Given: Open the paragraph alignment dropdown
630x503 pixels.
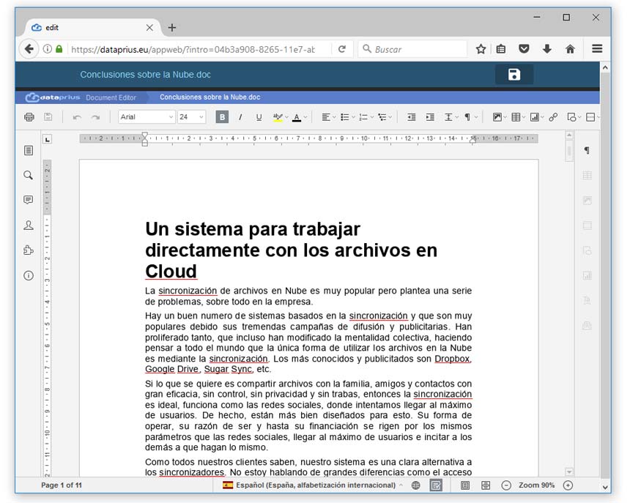Looking at the screenshot, I should tap(328, 117).
